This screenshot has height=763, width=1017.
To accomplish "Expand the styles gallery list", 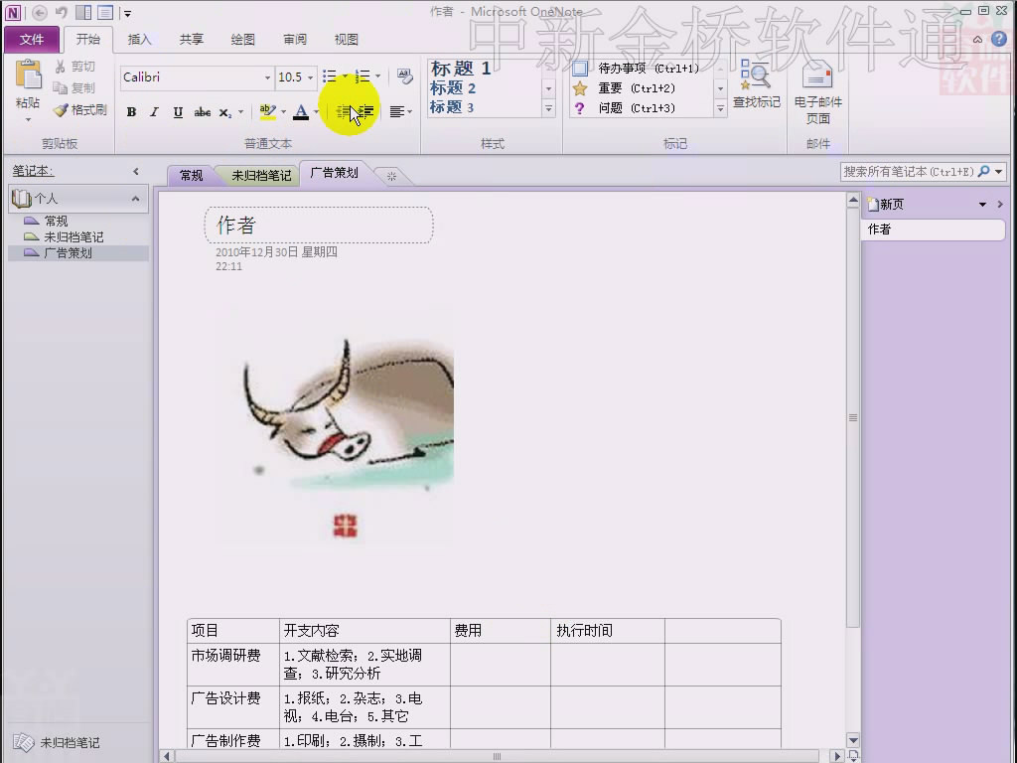I will click(548, 108).
